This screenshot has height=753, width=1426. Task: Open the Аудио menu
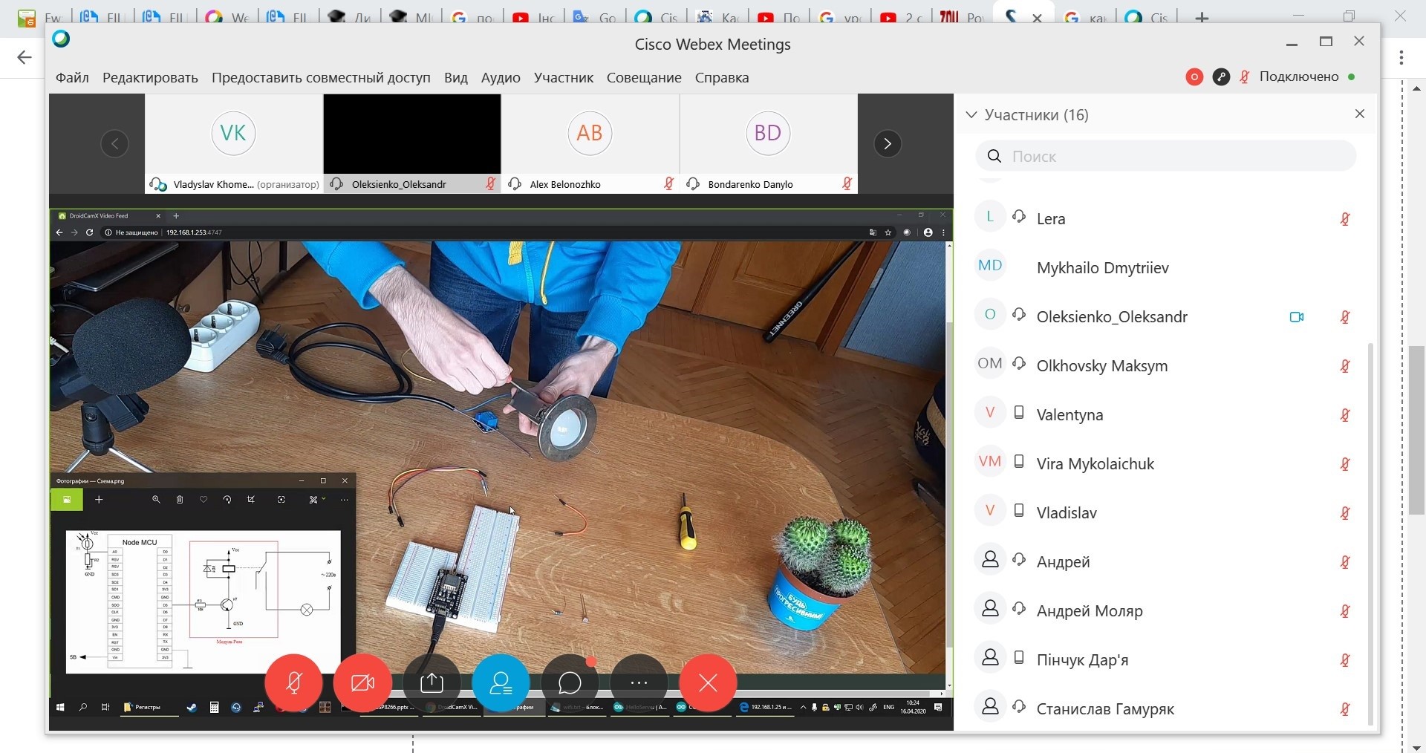click(x=501, y=77)
